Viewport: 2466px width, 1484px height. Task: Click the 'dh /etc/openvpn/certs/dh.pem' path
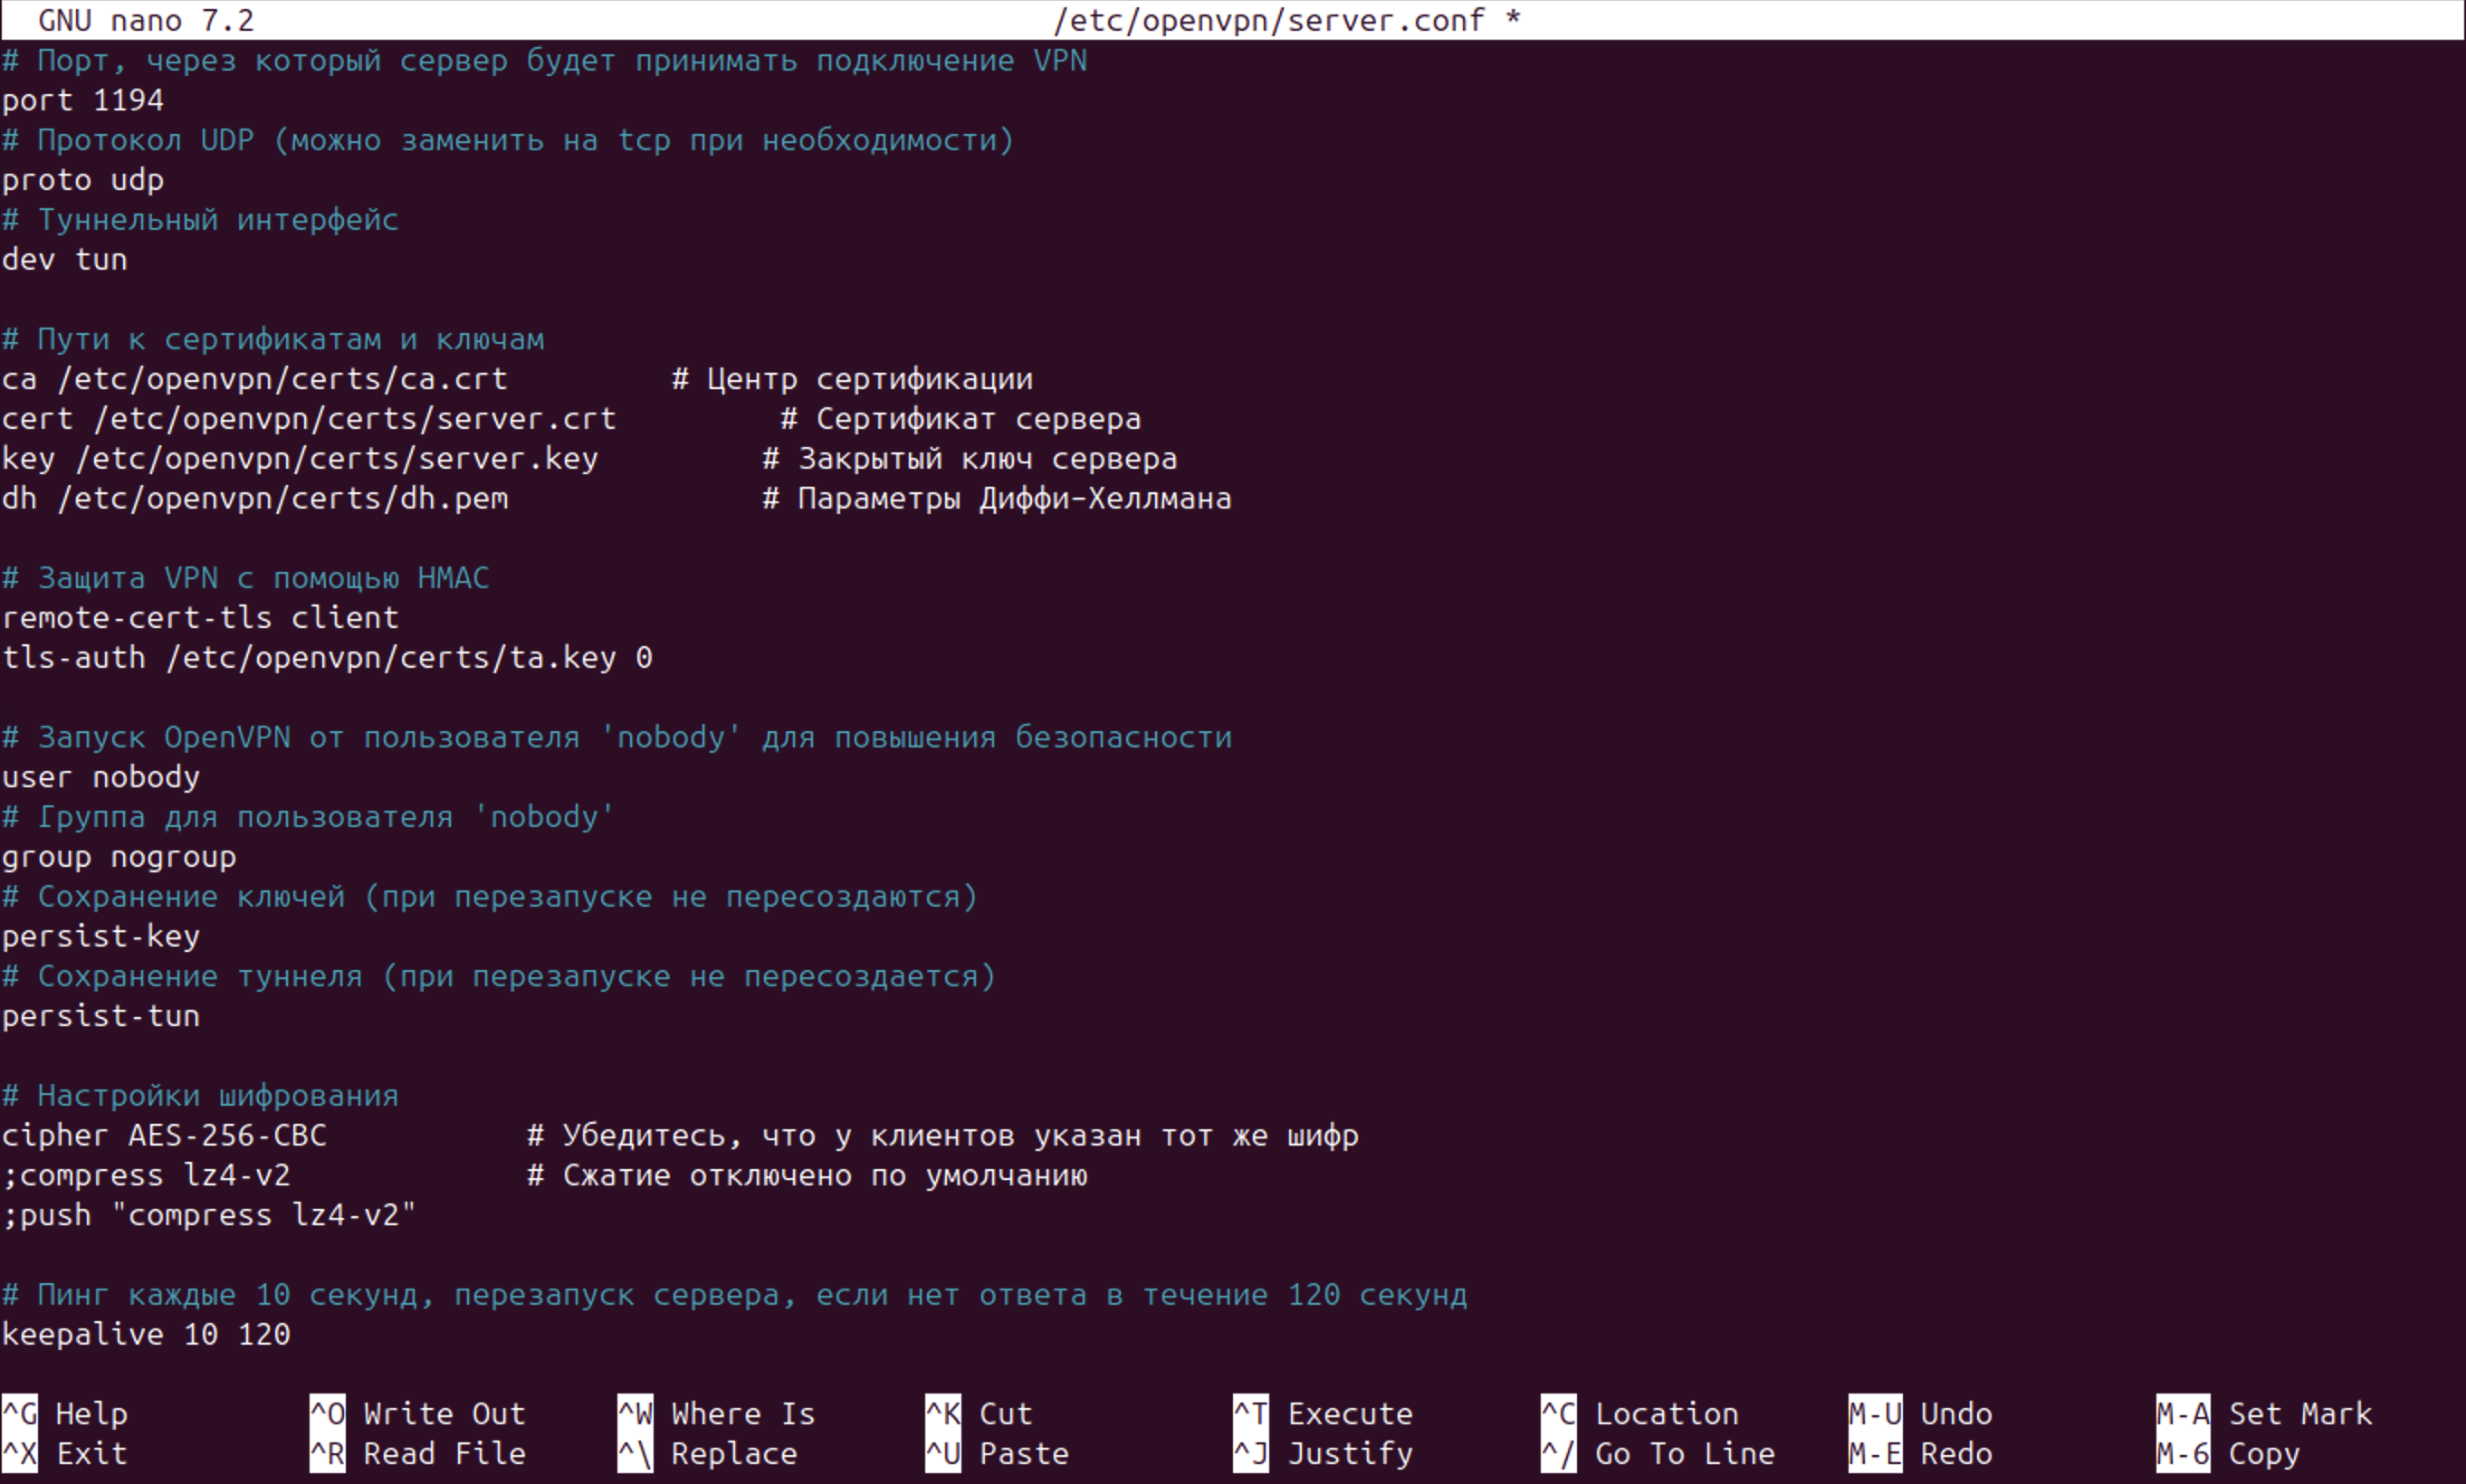[255, 498]
